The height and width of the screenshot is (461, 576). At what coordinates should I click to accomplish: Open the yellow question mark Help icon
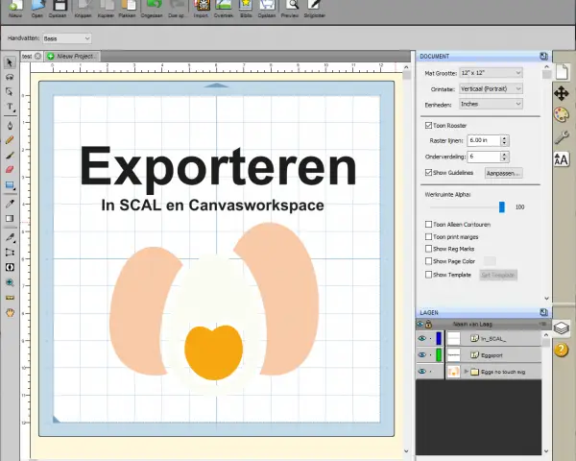[562, 350]
